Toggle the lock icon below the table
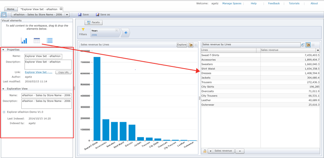The image size is (324, 158). 205,151
